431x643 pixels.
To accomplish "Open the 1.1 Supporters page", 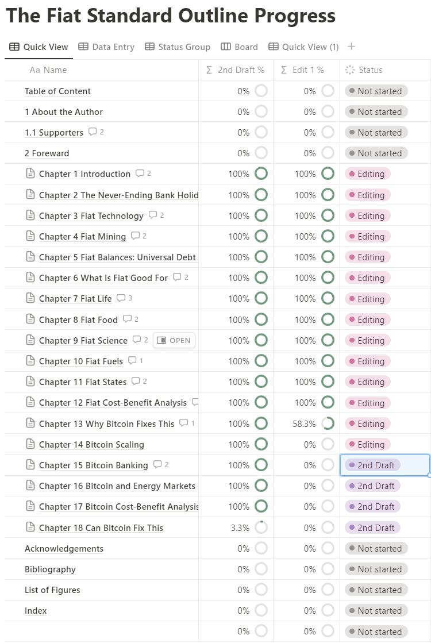I will [53, 133].
